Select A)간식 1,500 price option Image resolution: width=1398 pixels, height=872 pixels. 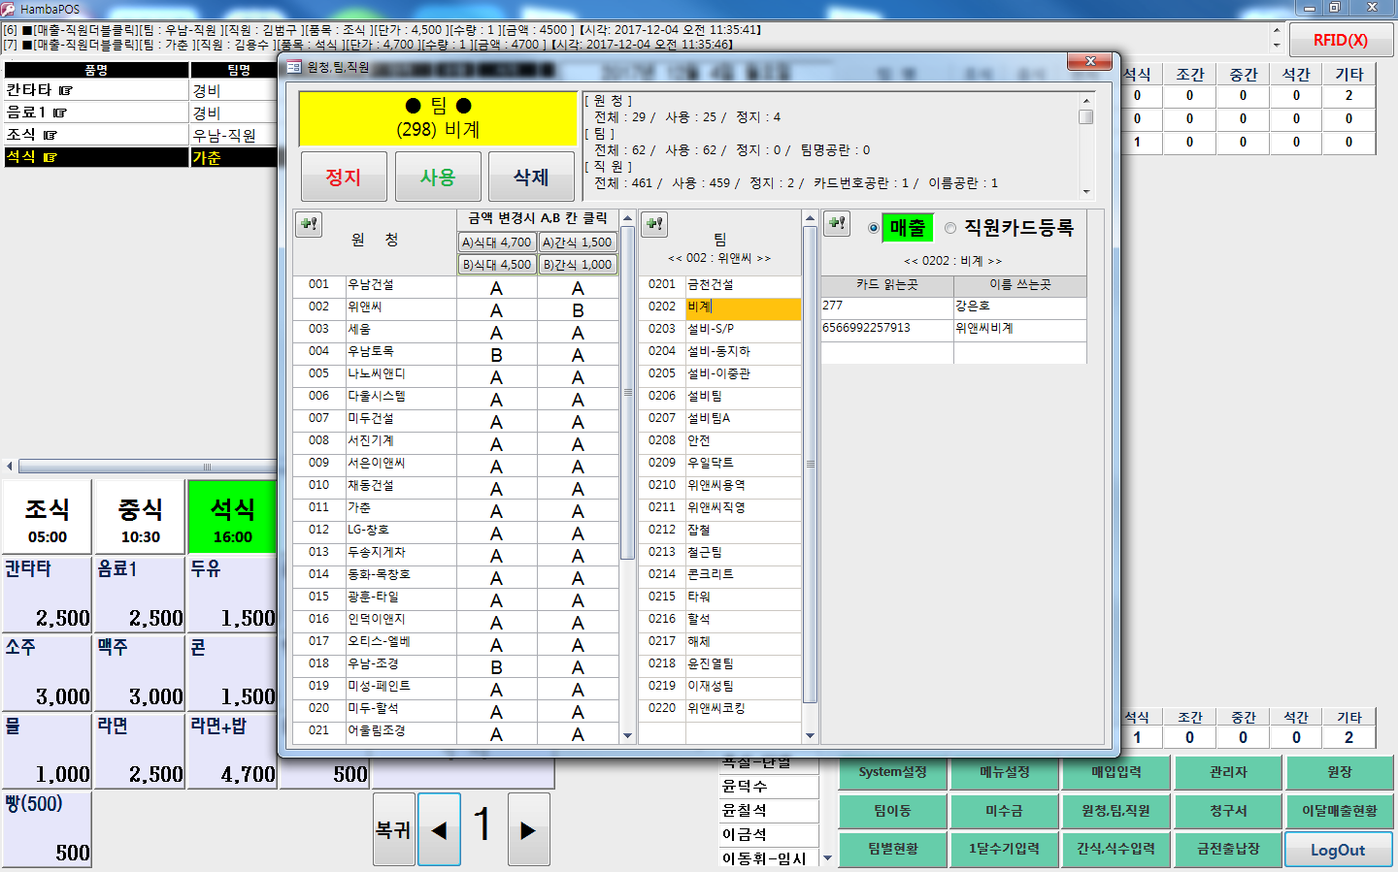pyautogui.click(x=578, y=242)
